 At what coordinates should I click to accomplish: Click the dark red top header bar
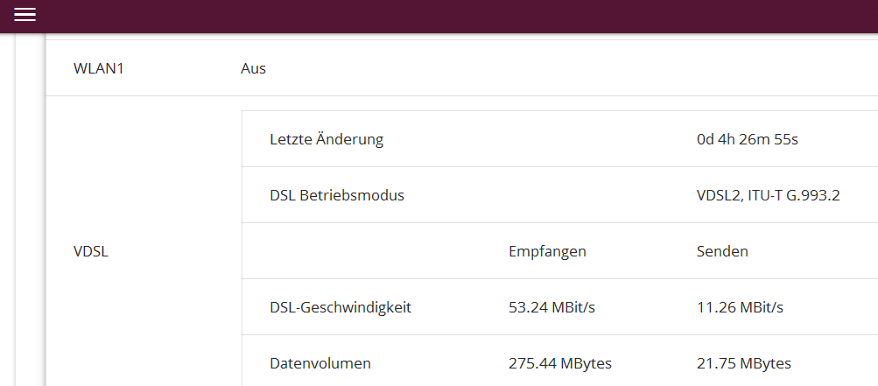point(438,15)
